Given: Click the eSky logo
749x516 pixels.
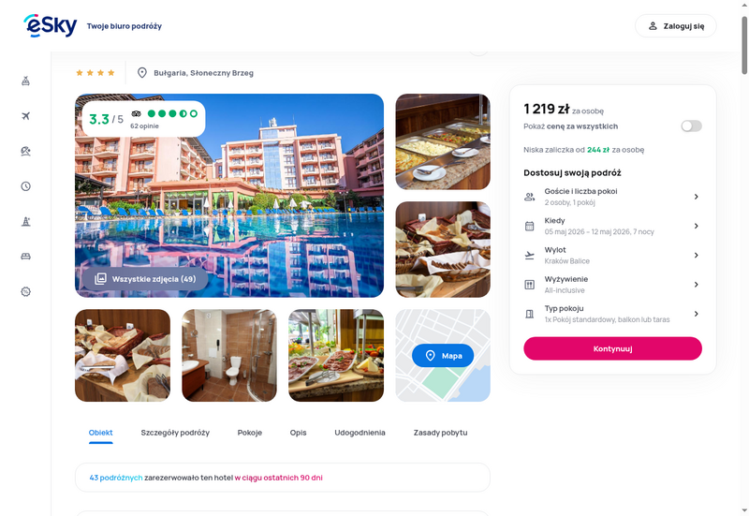Looking at the screenshot, I should pos(51,26).
